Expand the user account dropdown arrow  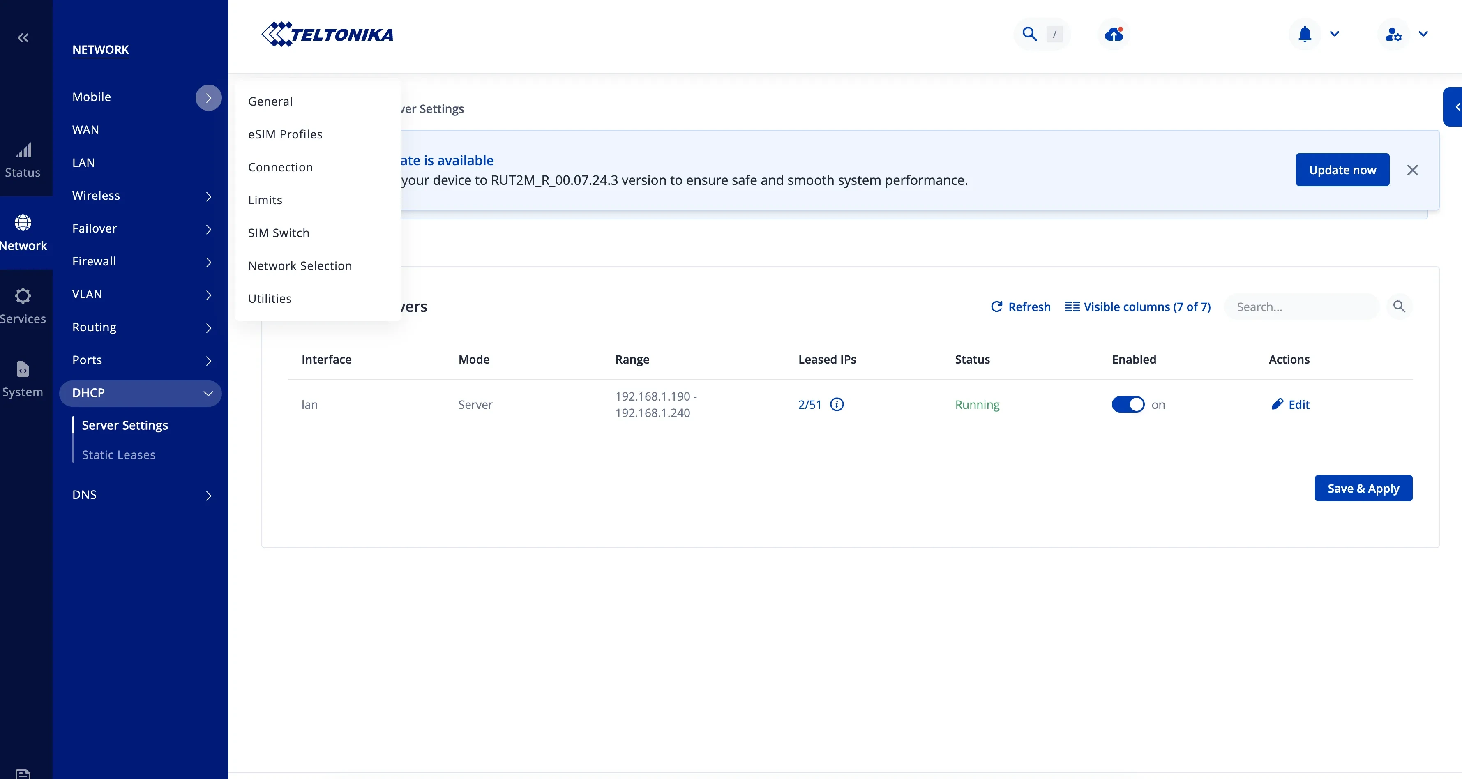point(1423,34)
